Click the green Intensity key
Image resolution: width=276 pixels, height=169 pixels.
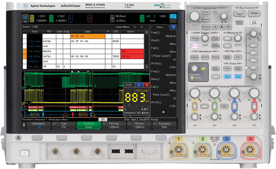pyautogui.click(x=192, y=78)
